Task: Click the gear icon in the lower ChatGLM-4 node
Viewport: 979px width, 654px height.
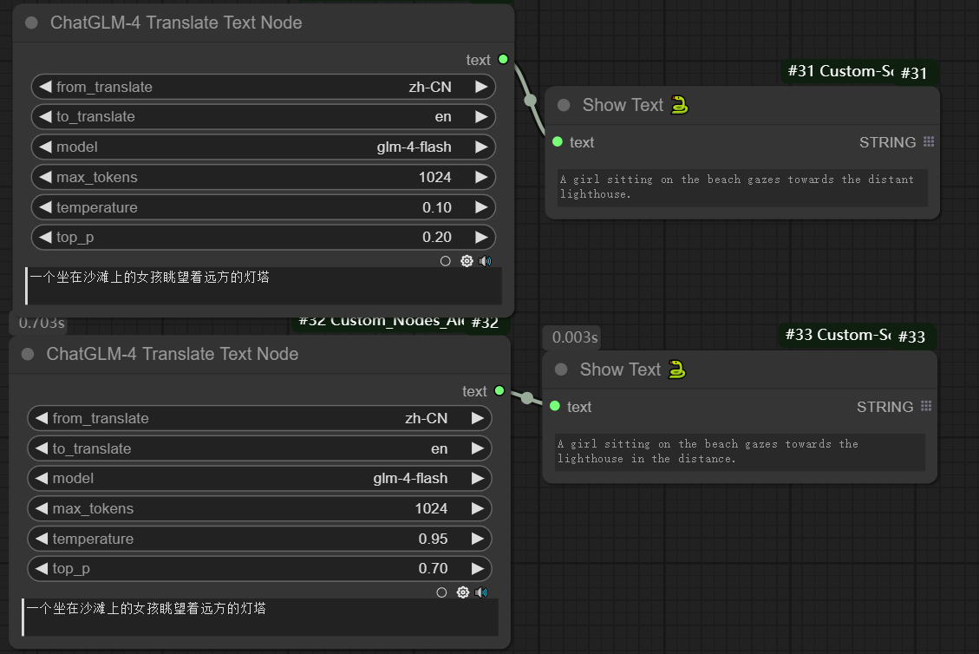Action: [463, 592]
